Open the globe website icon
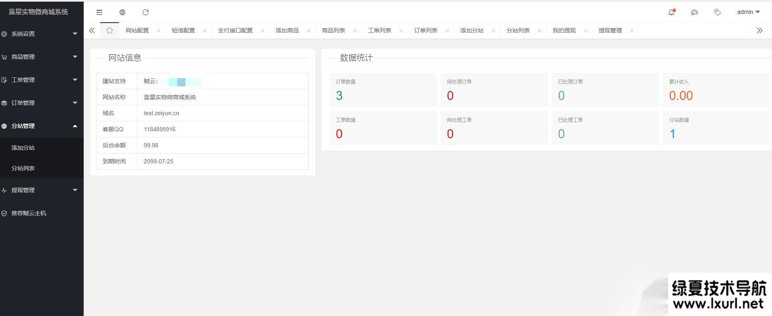 point(122,12)
